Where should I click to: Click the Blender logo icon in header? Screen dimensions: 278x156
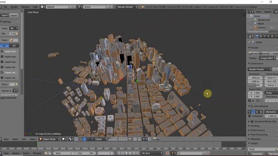point(142,7)
